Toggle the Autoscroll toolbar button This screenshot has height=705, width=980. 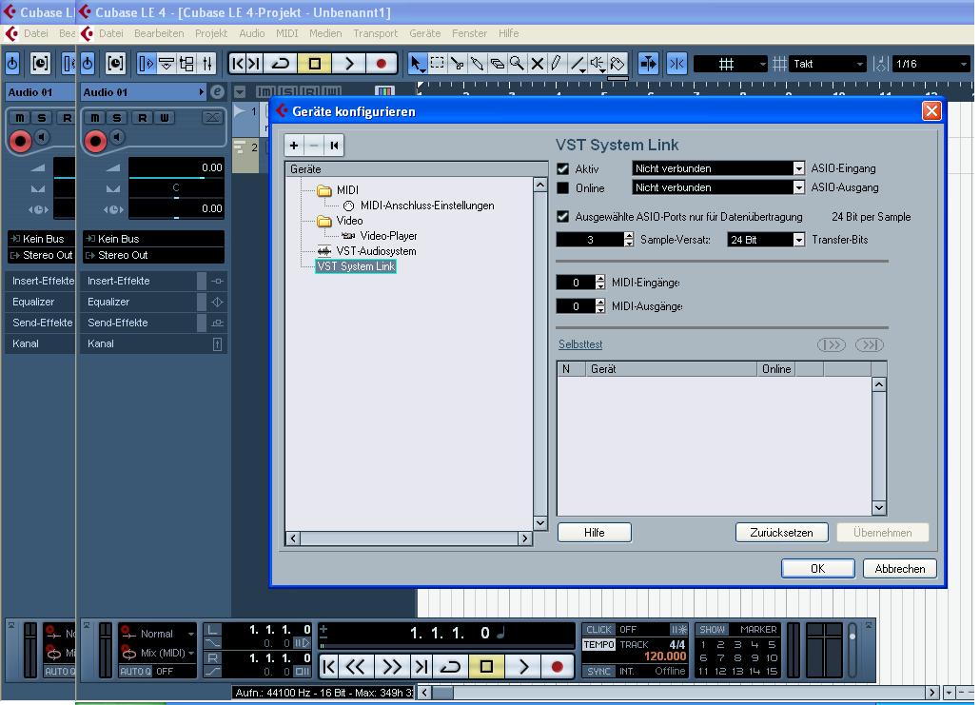(648, 63)
